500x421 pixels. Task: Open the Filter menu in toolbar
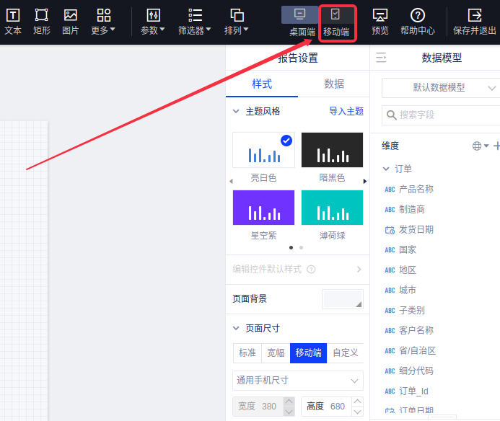194,22
